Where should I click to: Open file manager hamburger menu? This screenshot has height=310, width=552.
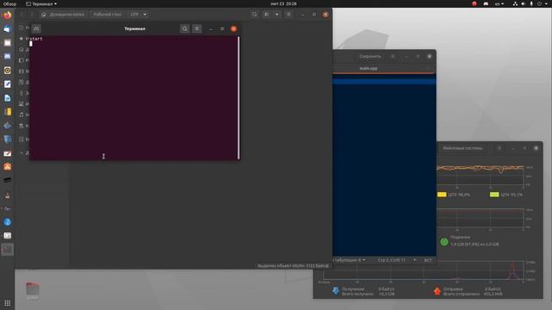pos(289,15)
